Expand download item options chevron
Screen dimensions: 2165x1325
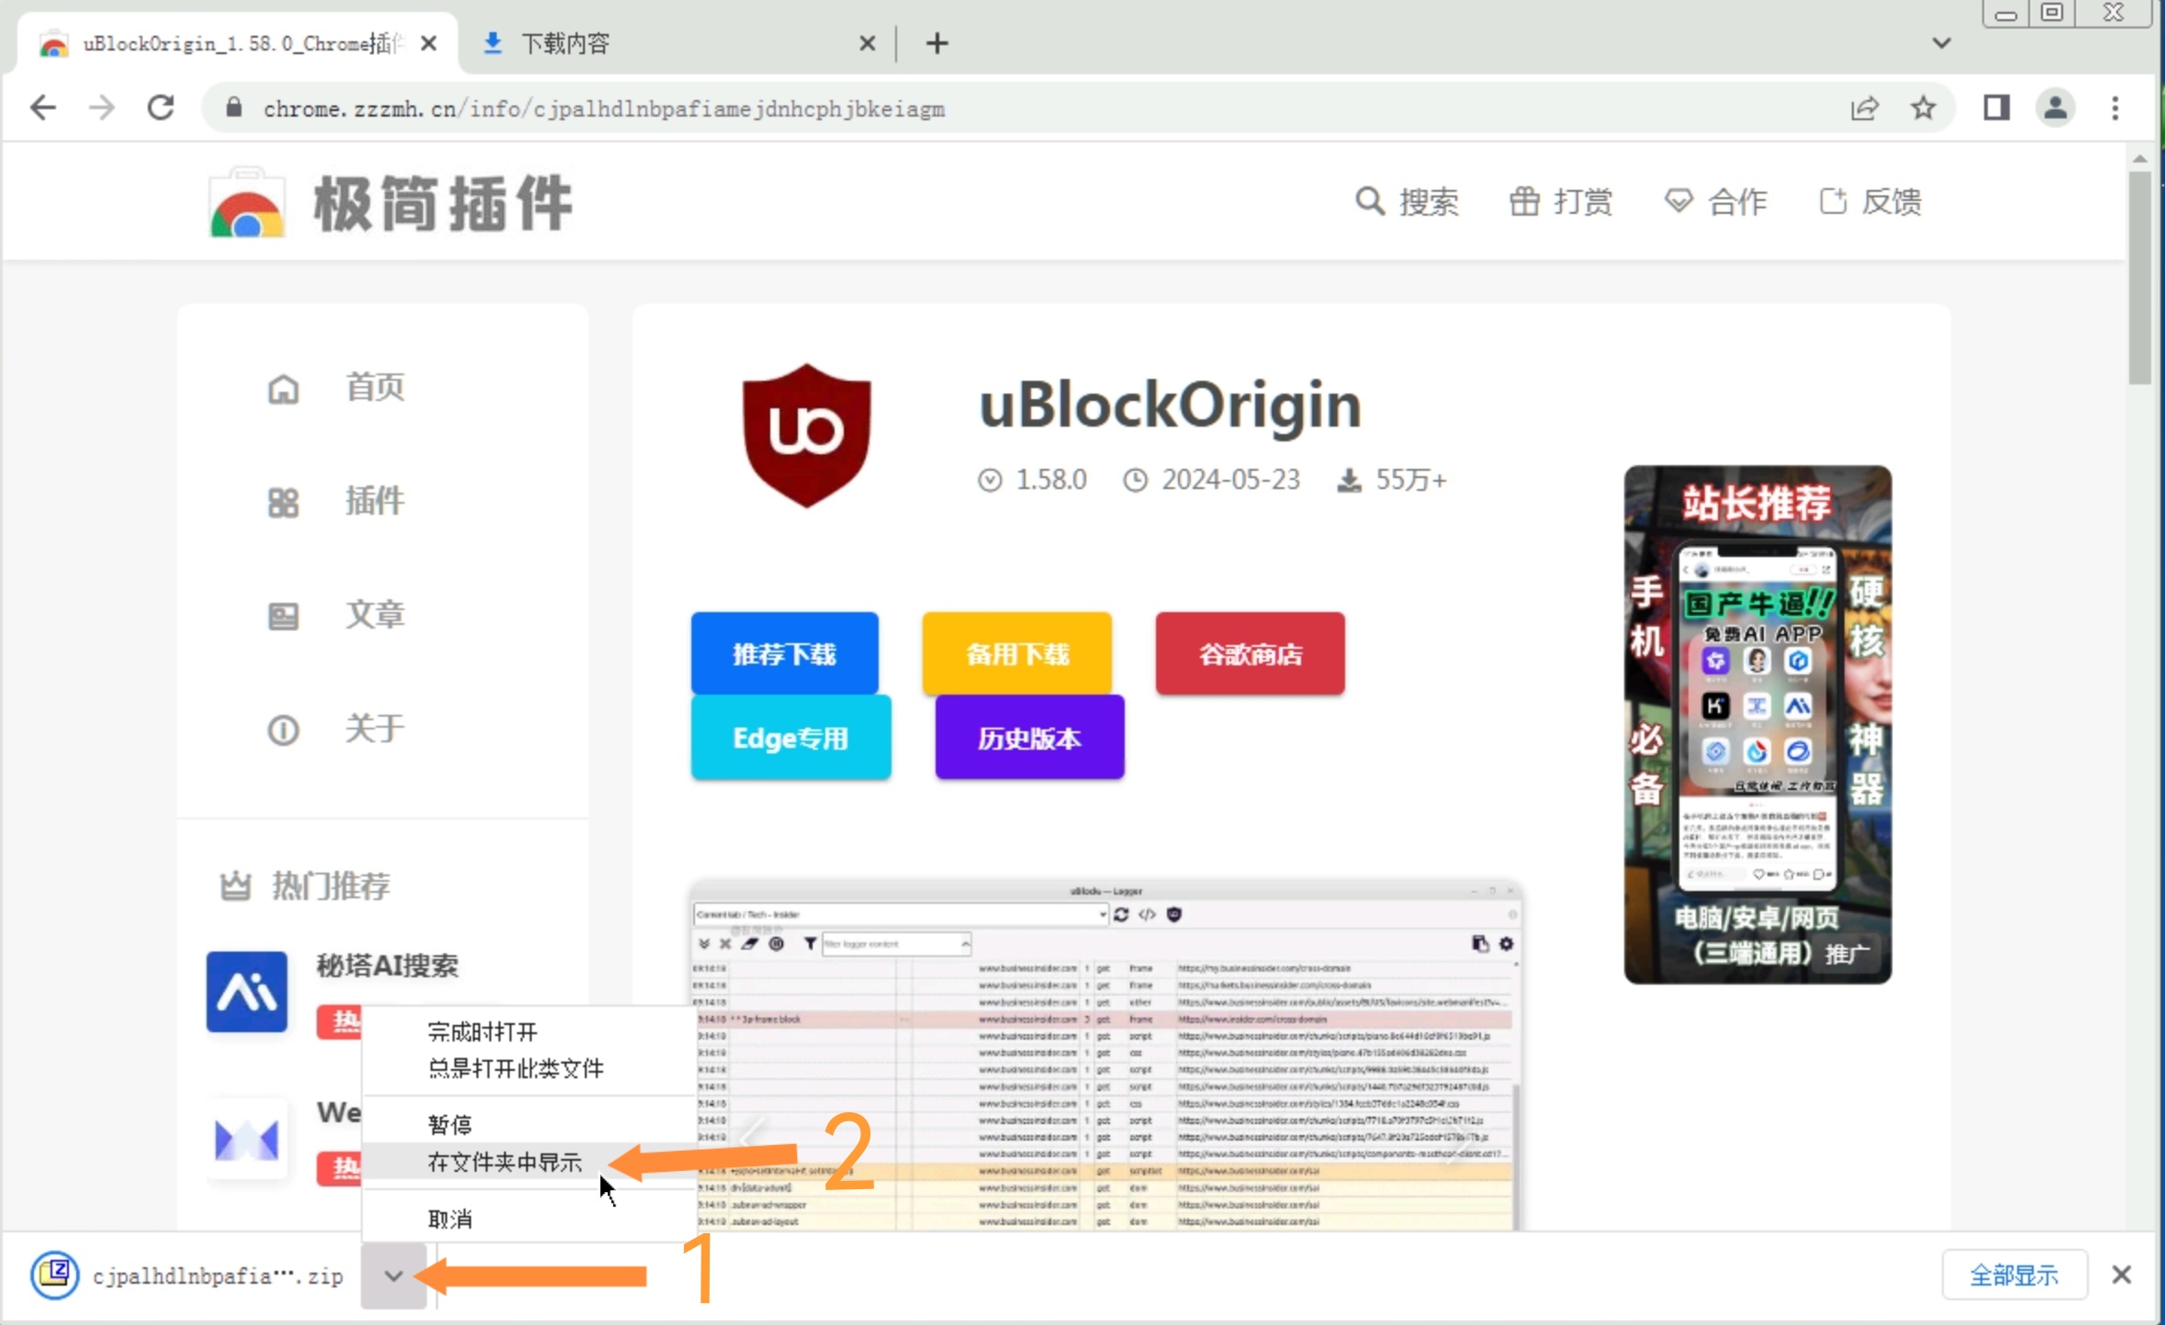(x=394, y=1275)
